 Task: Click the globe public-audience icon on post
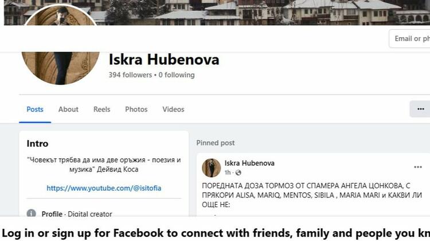coord(238,173)
